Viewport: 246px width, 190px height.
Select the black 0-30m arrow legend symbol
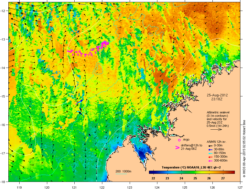210,146
